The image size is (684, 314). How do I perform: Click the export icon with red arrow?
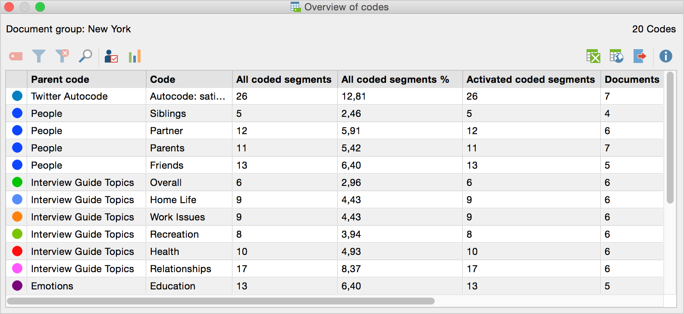pyautogui.click(x=640, y=56)
